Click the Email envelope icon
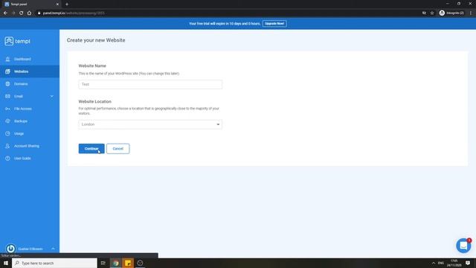 (x=7, y=96)
